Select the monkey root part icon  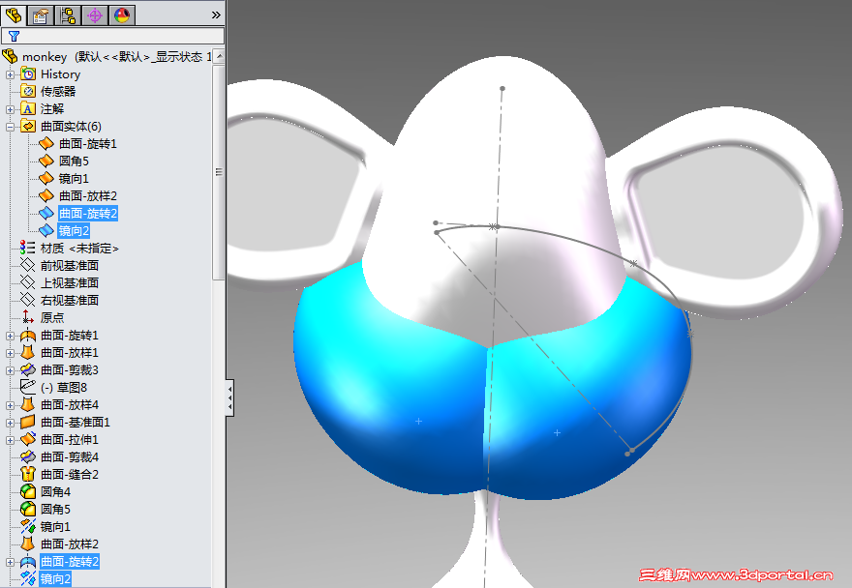10,56
